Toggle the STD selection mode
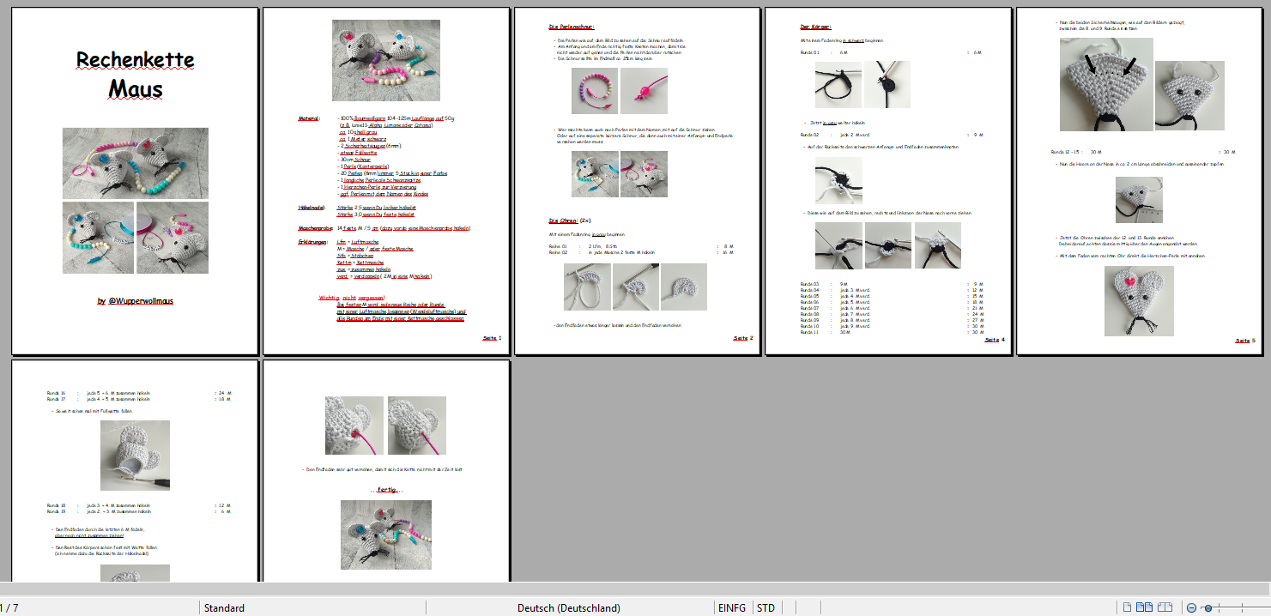Viewport: 1271px width, 616px height. tap(766, 607)
